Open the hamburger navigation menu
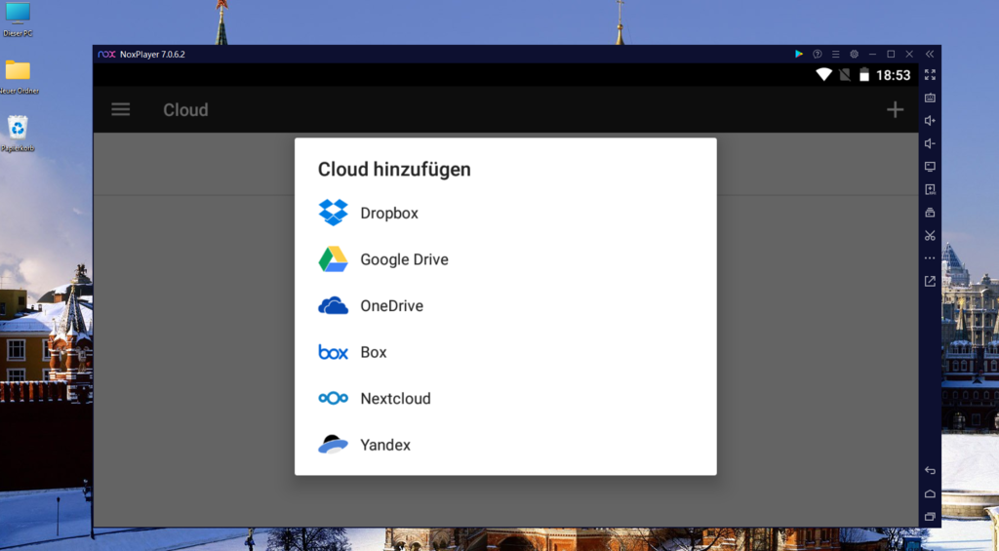Viewport: 999px width, 551px height. point(120,109)
